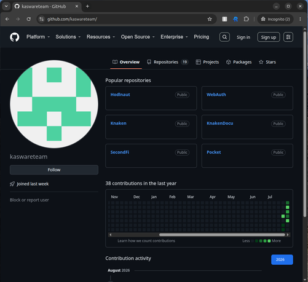
Task: Click contribution graph scroll right arrow
Action: (x=288, y=235)
